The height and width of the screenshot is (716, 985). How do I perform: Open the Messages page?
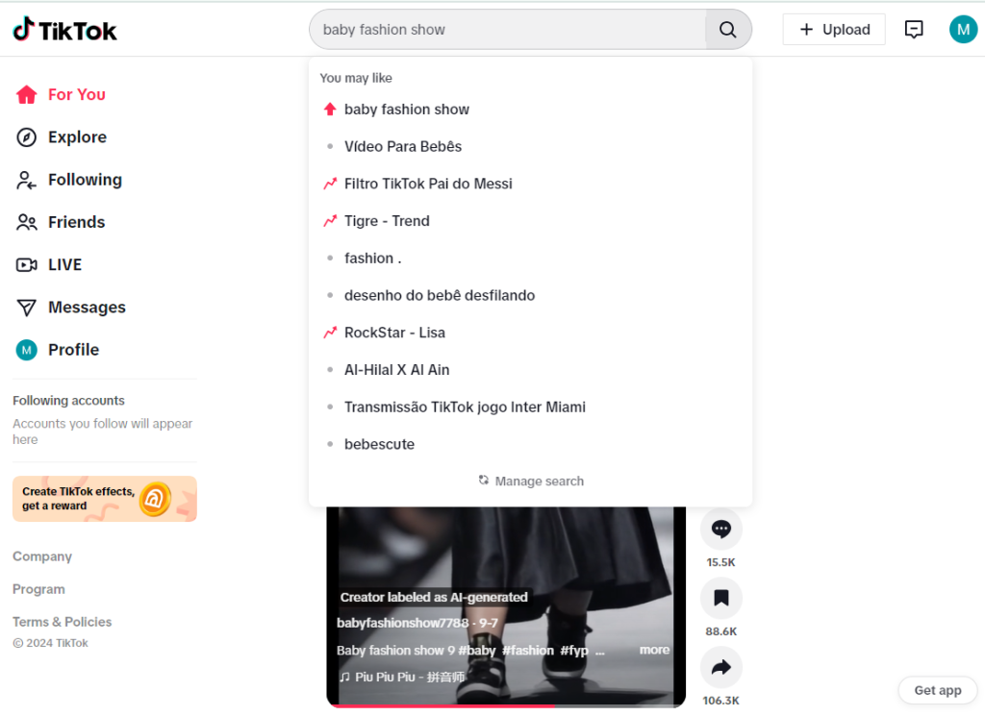(x=87, y=308)
